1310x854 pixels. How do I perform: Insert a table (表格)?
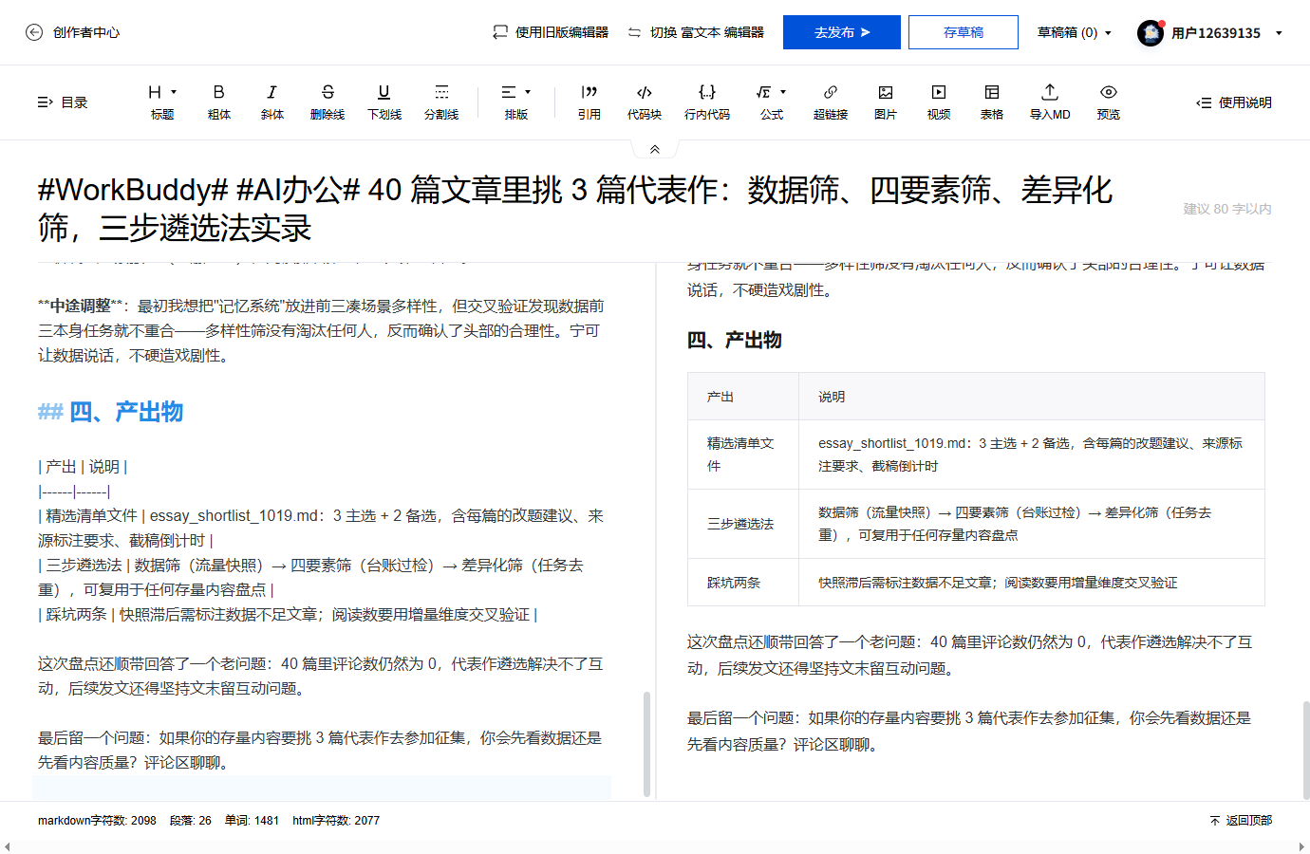coord(992,102)
